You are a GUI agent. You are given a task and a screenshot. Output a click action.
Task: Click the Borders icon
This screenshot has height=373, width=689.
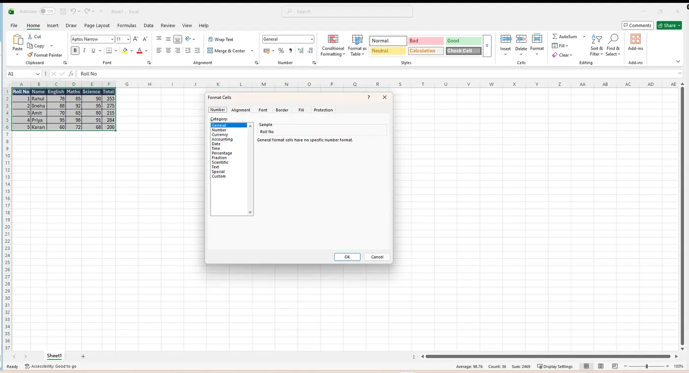coord(109,51)
